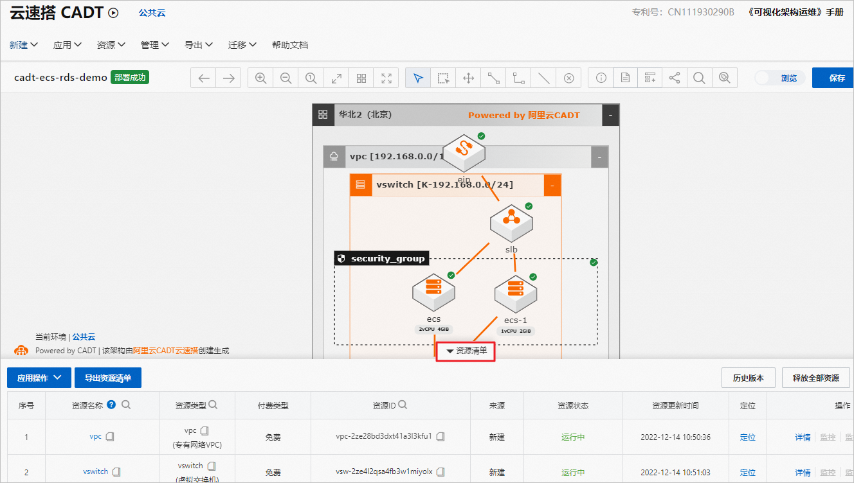This screenshot has width=854, height=483.
Task: Click the slb load balancer node
Action: coord(511,223)
